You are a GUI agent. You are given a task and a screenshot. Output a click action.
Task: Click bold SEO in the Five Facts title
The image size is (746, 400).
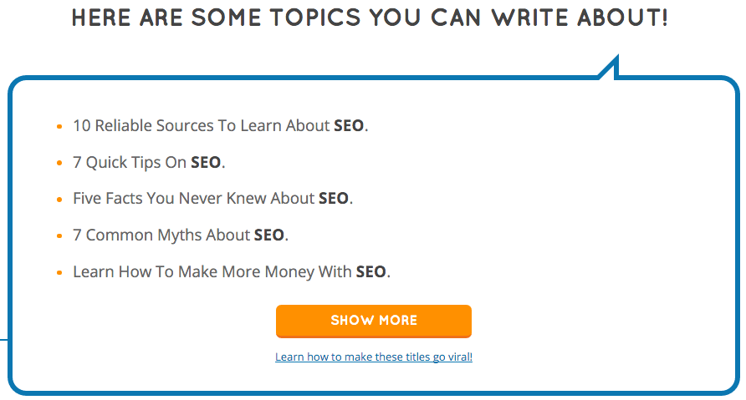click(x=334, y=199)
